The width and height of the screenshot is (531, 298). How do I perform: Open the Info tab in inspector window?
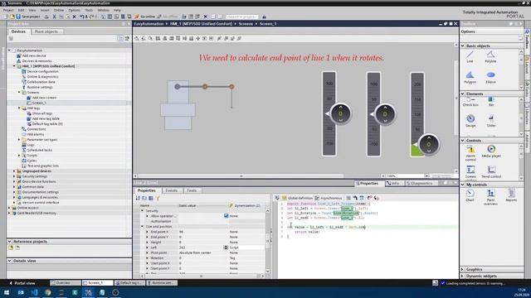click(395, 183)
